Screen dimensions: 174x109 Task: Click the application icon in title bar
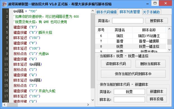(4, 4)
